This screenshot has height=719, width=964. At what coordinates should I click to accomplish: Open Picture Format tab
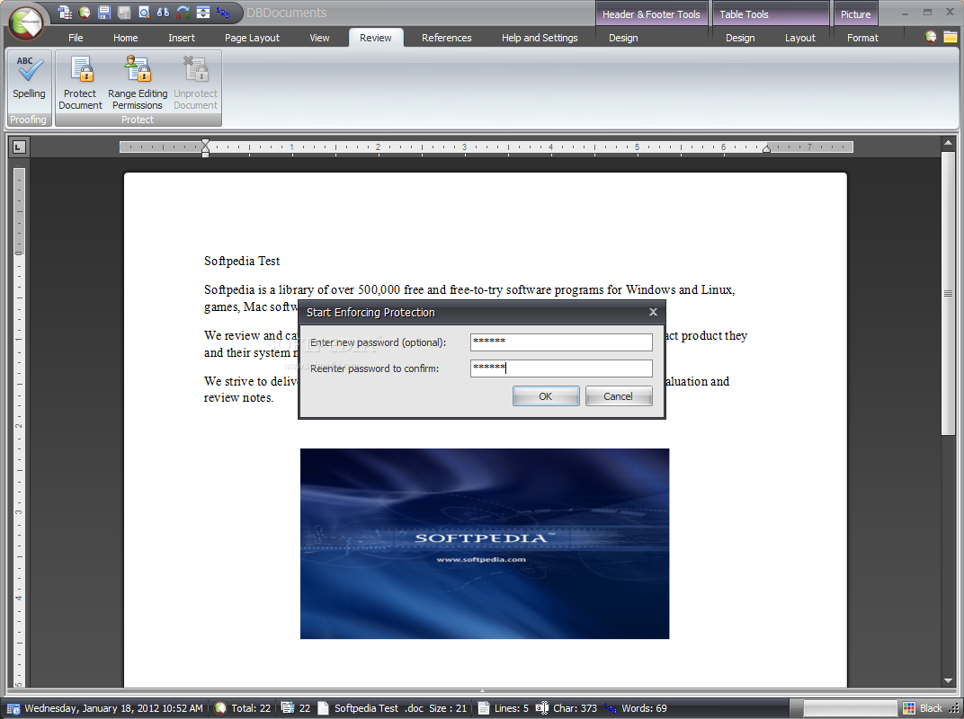tap(862, 38)
